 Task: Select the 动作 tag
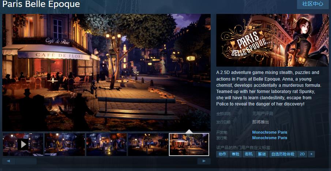tap(222, 154)
